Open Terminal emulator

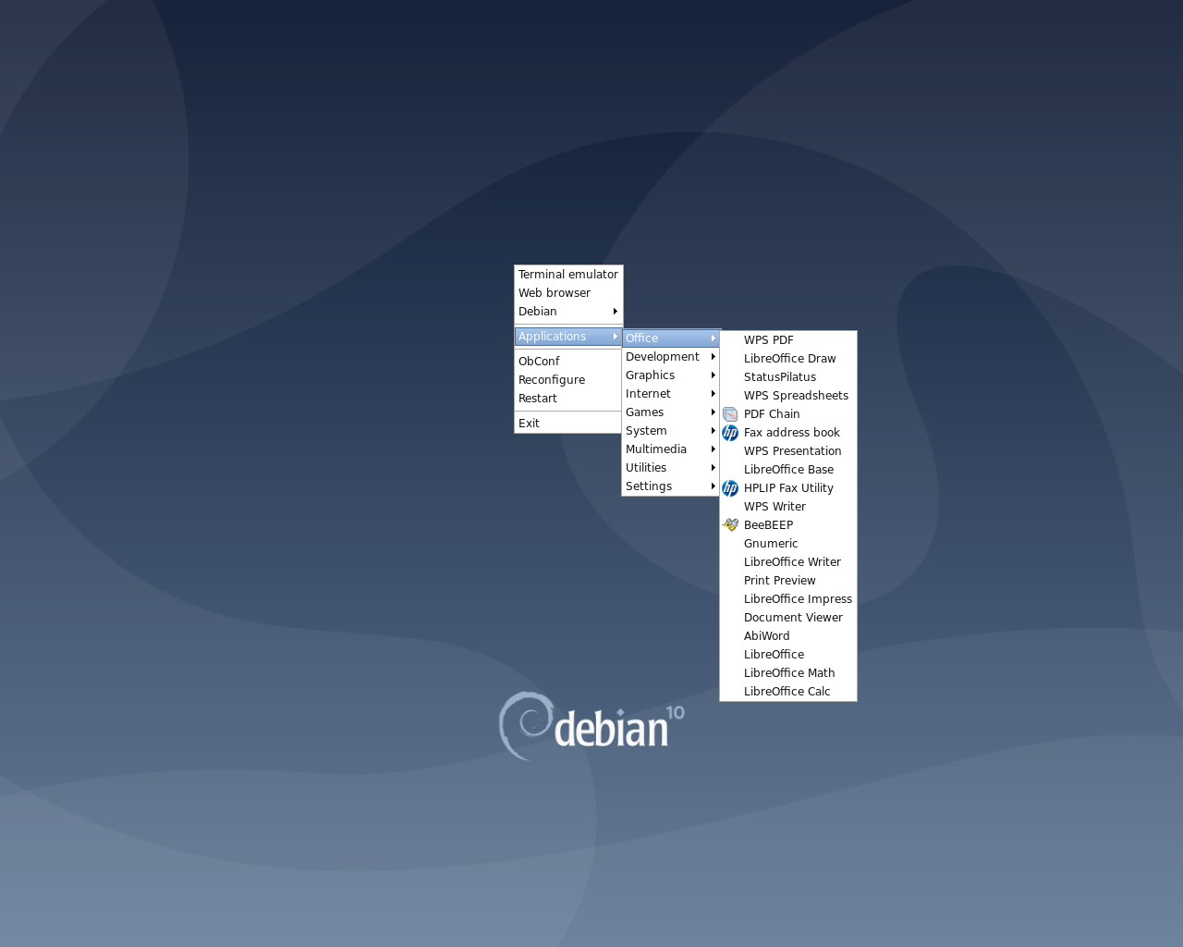coord(568,275)
